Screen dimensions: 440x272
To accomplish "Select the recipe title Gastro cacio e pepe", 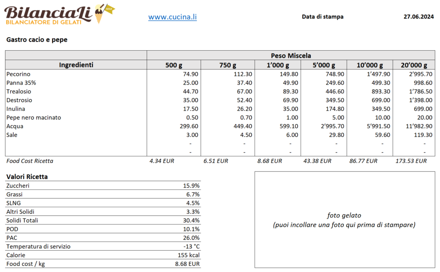I will coord(37,40).
